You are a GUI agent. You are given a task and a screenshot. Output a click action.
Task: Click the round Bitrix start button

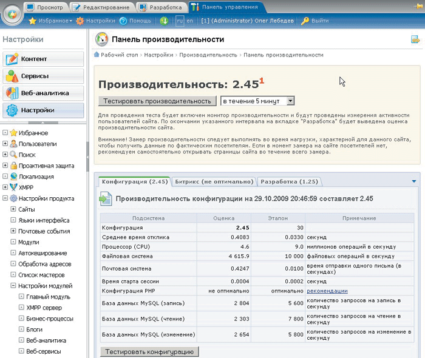[x=12, y=14]
